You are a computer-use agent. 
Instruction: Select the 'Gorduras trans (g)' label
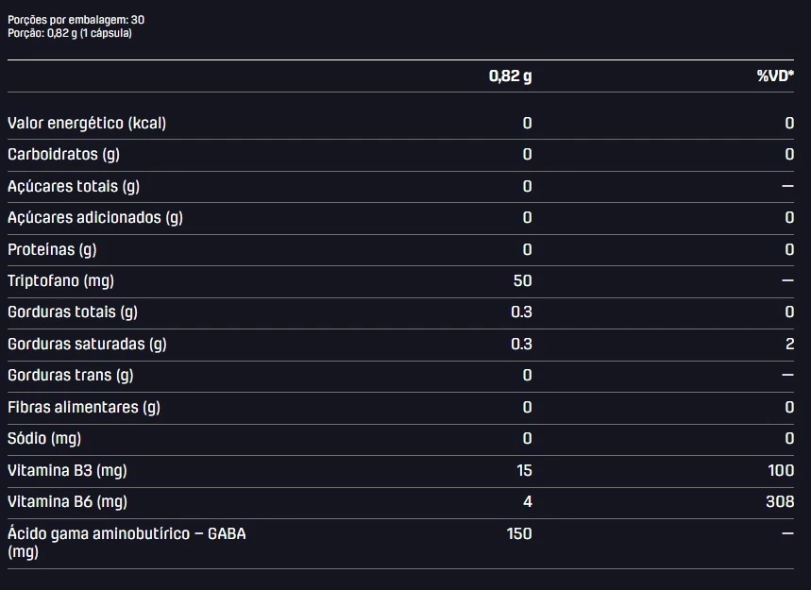71,376
